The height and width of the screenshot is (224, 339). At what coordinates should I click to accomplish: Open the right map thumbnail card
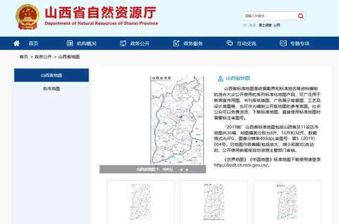(287, 202)
